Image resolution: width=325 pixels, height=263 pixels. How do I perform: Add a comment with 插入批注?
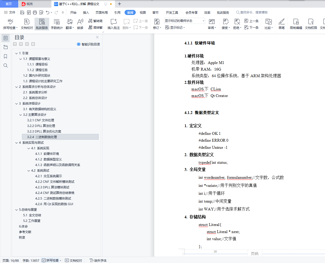[114, 24]
